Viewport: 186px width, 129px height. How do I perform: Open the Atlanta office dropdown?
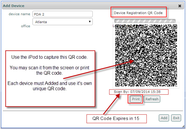(62, 22)
